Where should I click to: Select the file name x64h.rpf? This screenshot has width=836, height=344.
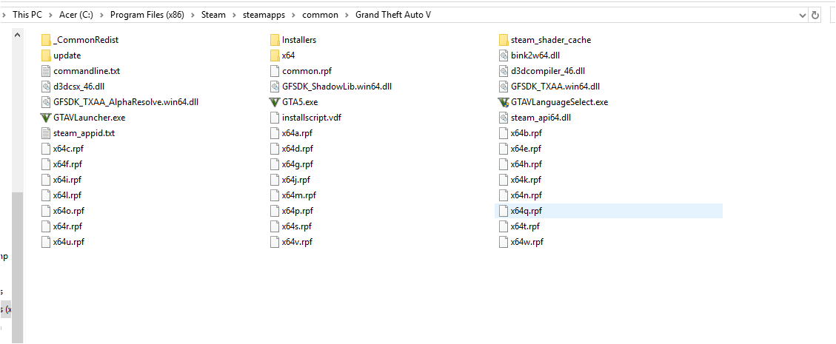point(526,164)
